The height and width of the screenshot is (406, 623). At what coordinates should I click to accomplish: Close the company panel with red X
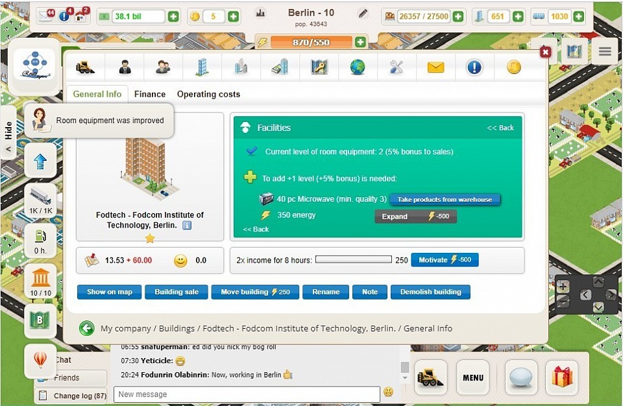[x=546, y=52]
